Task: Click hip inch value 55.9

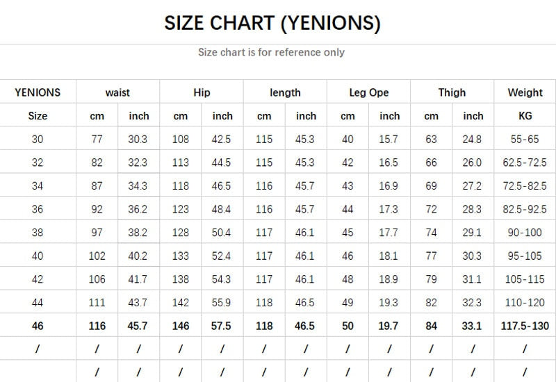Action: coord(221,303)
